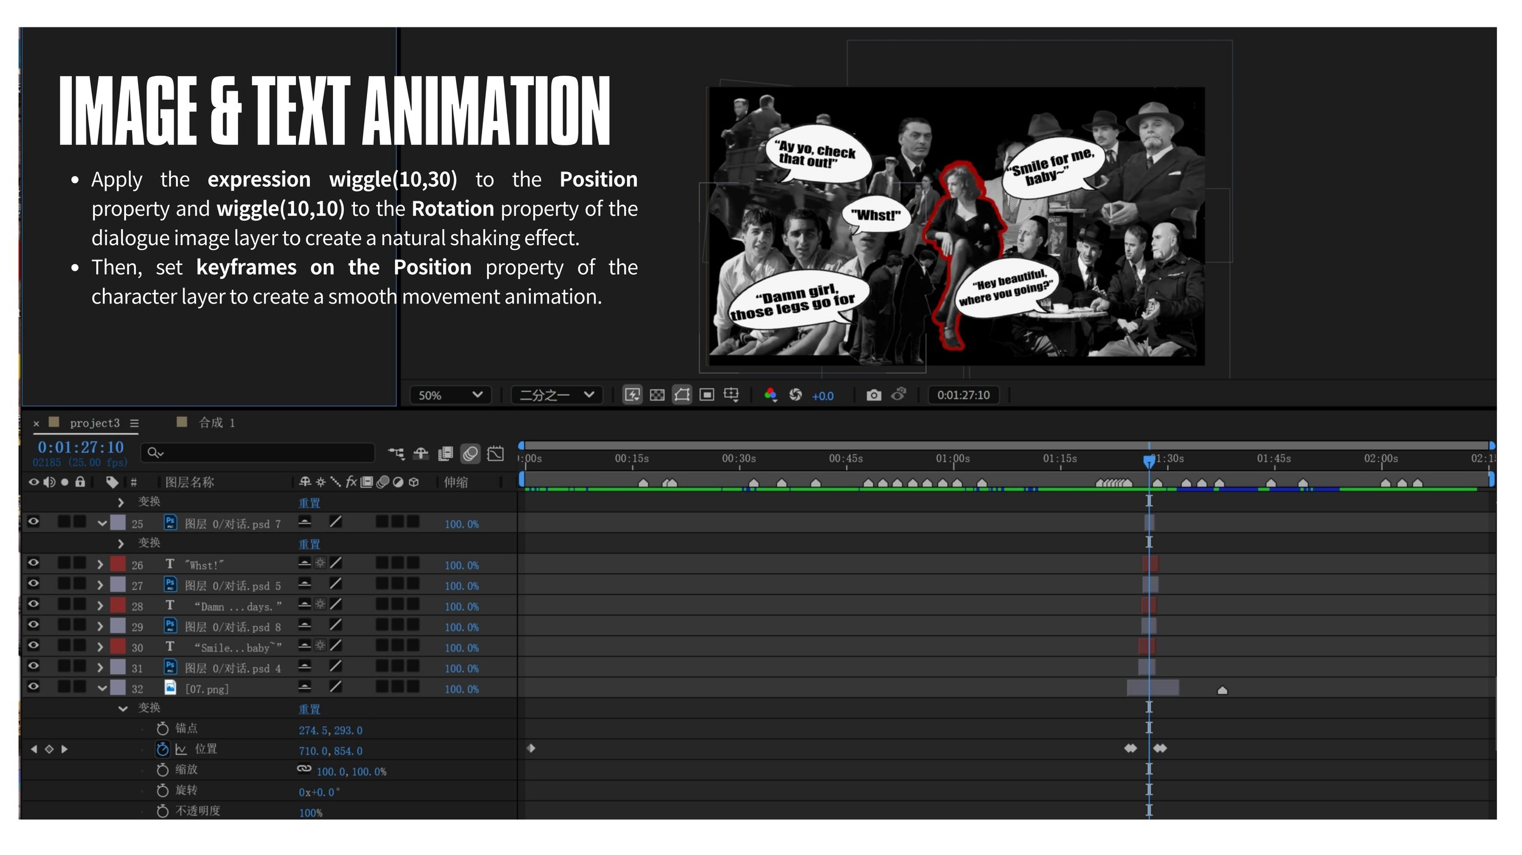The image size is (1522, 855).
Task: Open the 二分之一 resolution dropdown
Action: coord(556,395)
